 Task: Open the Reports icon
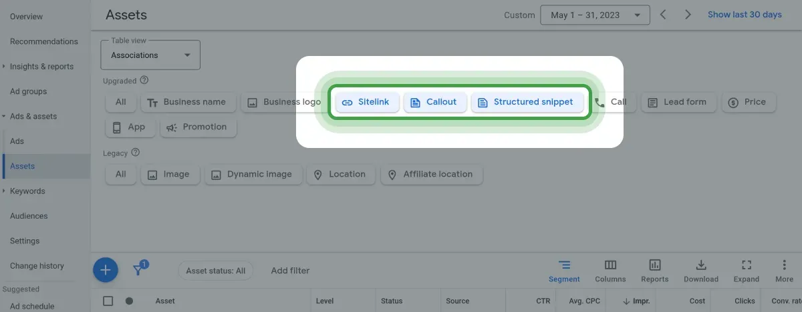(x=654, y=271)
